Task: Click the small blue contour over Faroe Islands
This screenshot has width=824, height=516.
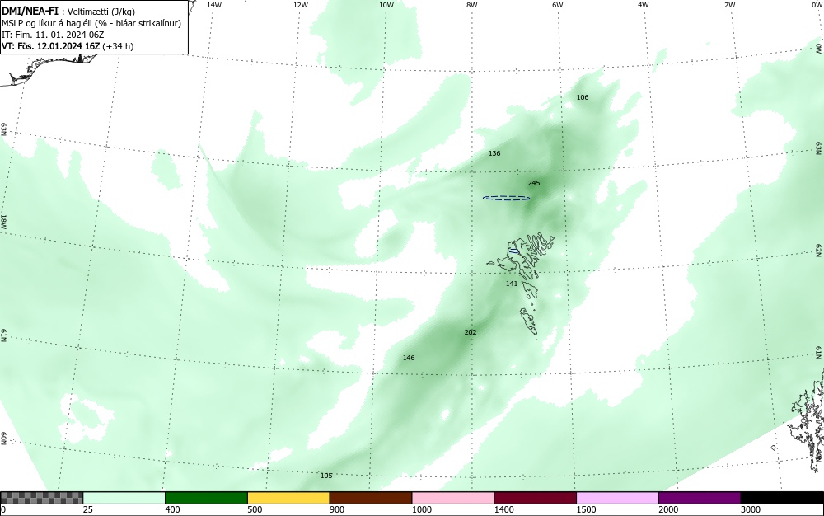Action: click(514, 251)
